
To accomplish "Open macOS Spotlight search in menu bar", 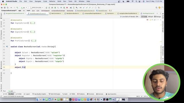I will coord(136,1).
